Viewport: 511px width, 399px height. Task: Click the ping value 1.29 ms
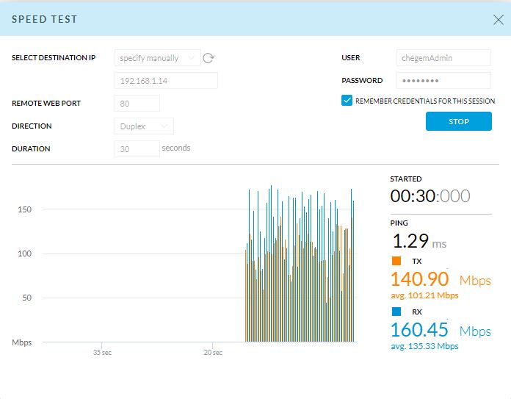419,242
